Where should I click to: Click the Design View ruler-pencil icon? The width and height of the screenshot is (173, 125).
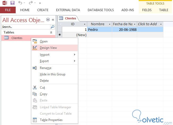click(x=35, y=48)
